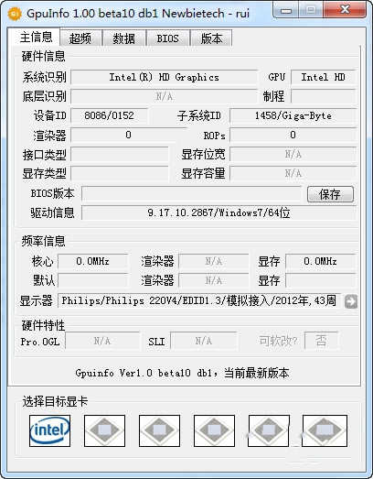The width and height of the screenshot is (373, 479).
Task: Click the 显存 frequency field 0.0MHz
Action: coord(321,262)
